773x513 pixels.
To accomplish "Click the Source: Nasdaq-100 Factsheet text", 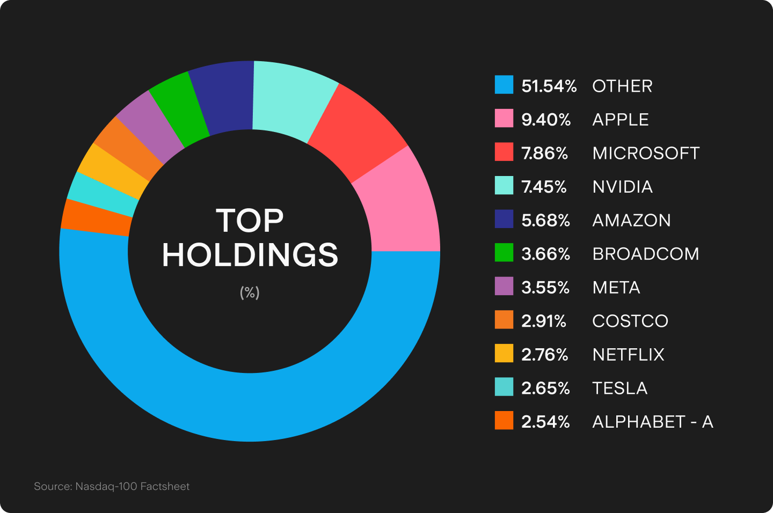I will tap(112, 487).
